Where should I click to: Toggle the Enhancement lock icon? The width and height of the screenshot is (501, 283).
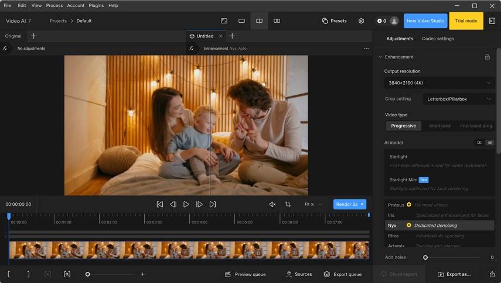(488, 57)
